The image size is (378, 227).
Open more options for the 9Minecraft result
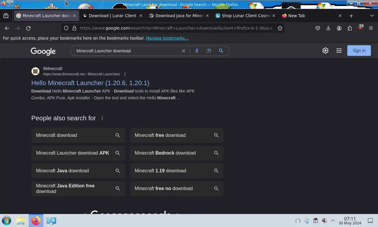coord(125,74)
